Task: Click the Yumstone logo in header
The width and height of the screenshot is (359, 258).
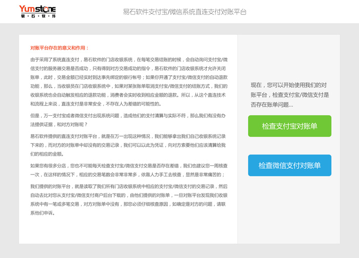Action: pyautogui.click(x=37, y=9)
